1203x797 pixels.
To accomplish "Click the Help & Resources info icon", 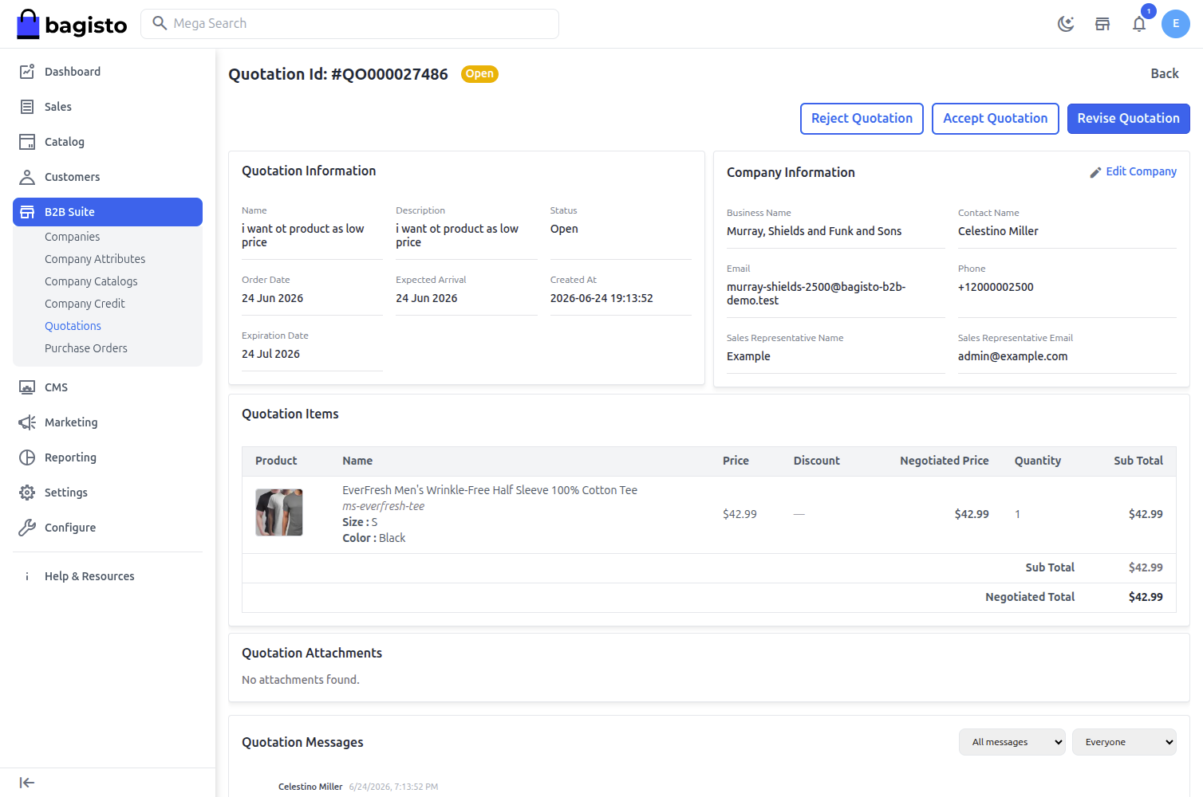I will click(27, 576).
